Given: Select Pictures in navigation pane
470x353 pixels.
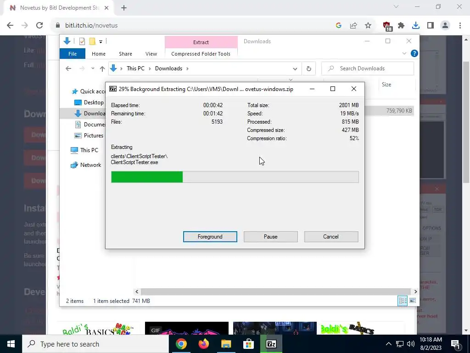Looking at the screenshot, I should coord(89,136).
